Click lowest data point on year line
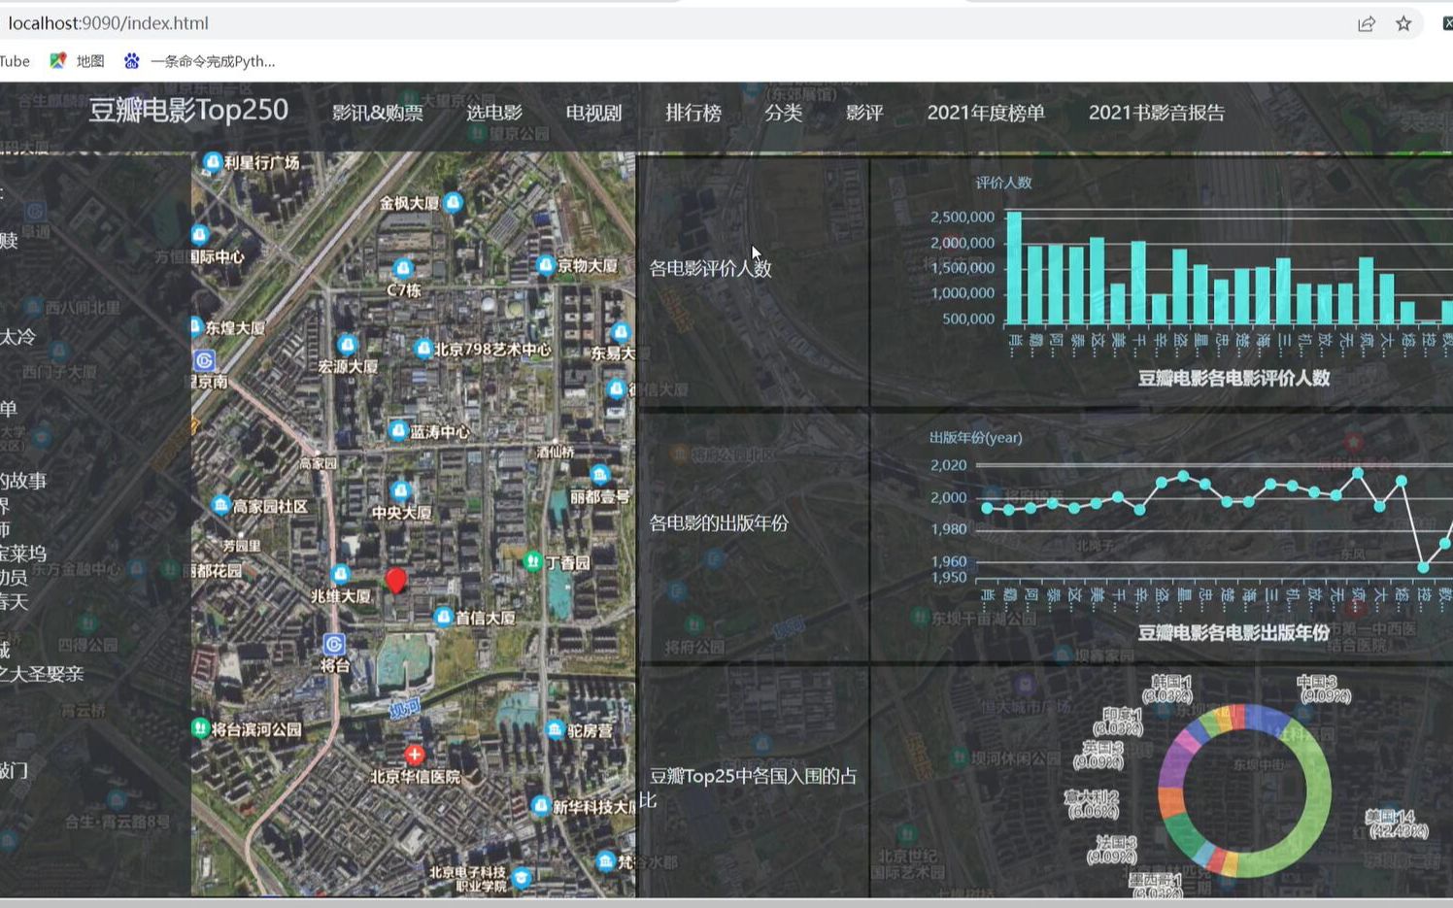This screenshot has width=1453, height=908. (x=1423, y=567)
